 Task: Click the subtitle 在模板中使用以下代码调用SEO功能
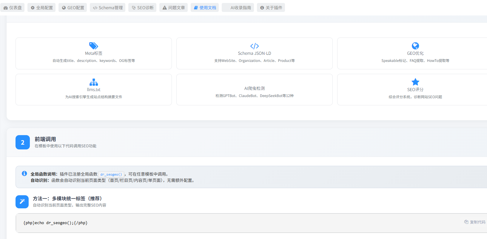pyautogui.click(x=65, y=146)
